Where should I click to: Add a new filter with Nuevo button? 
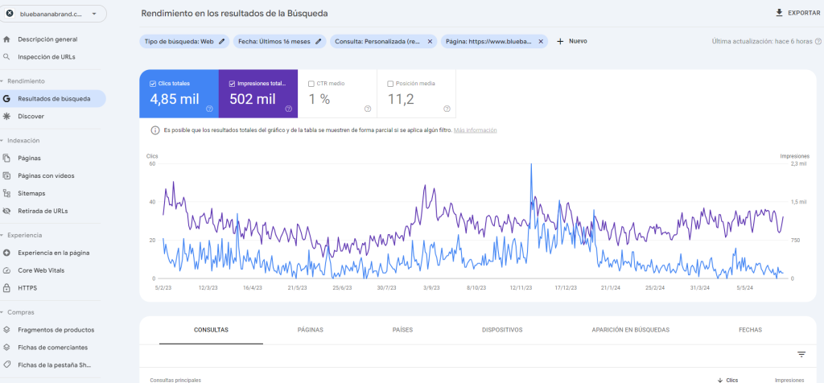click(572, 41)
